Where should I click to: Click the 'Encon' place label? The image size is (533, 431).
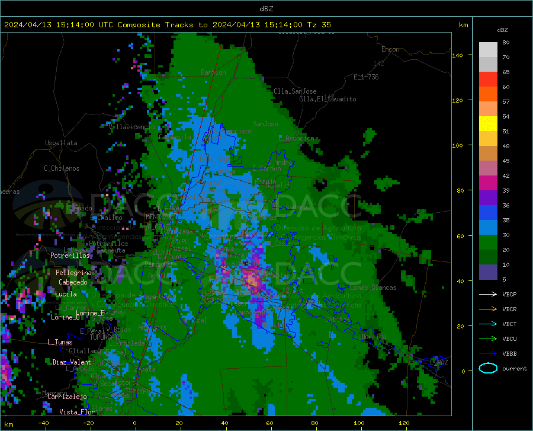390,49
